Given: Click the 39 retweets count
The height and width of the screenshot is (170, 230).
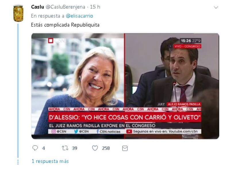Looking at the screenshot, I should tap(74, 148).
